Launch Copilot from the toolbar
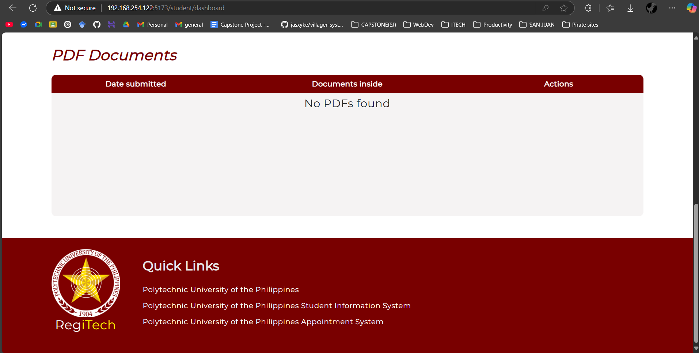Image resolution: width=699 pixels, height=353 pixels. 691,8
